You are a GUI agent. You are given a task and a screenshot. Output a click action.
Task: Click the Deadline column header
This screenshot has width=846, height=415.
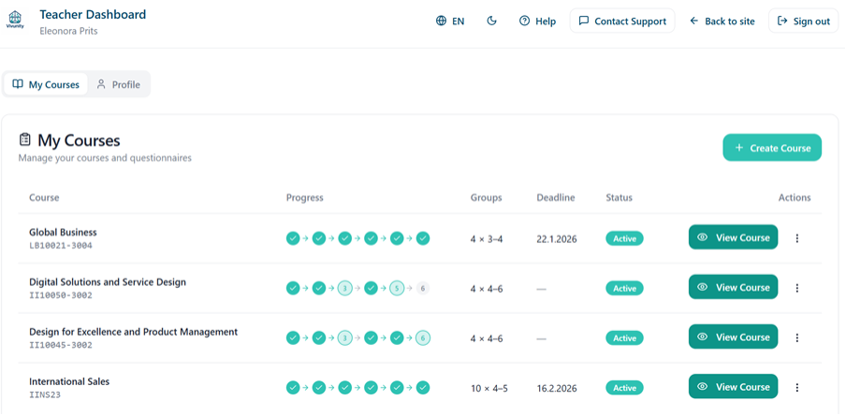pyautogui.click(x=556, y=198)
